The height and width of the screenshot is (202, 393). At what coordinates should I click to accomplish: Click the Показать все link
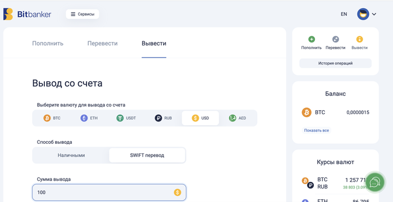click(x=316, y=130)
